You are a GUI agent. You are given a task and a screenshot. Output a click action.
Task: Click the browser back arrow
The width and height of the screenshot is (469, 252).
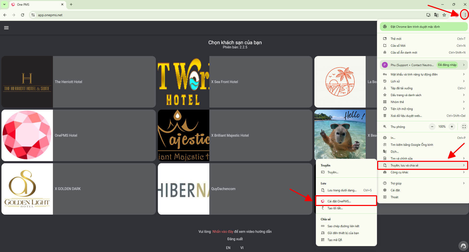tap(5, 15)
